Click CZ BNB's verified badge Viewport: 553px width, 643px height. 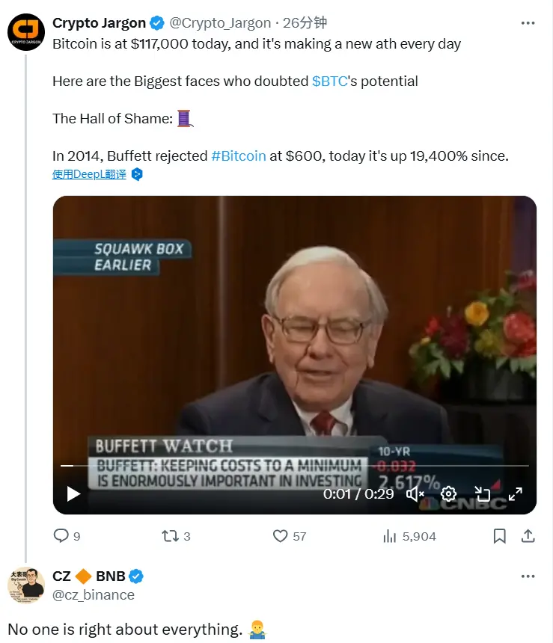[136, 576]
